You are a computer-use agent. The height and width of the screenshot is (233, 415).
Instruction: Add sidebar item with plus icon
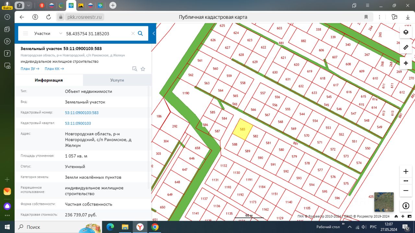[x=7, y=179]
